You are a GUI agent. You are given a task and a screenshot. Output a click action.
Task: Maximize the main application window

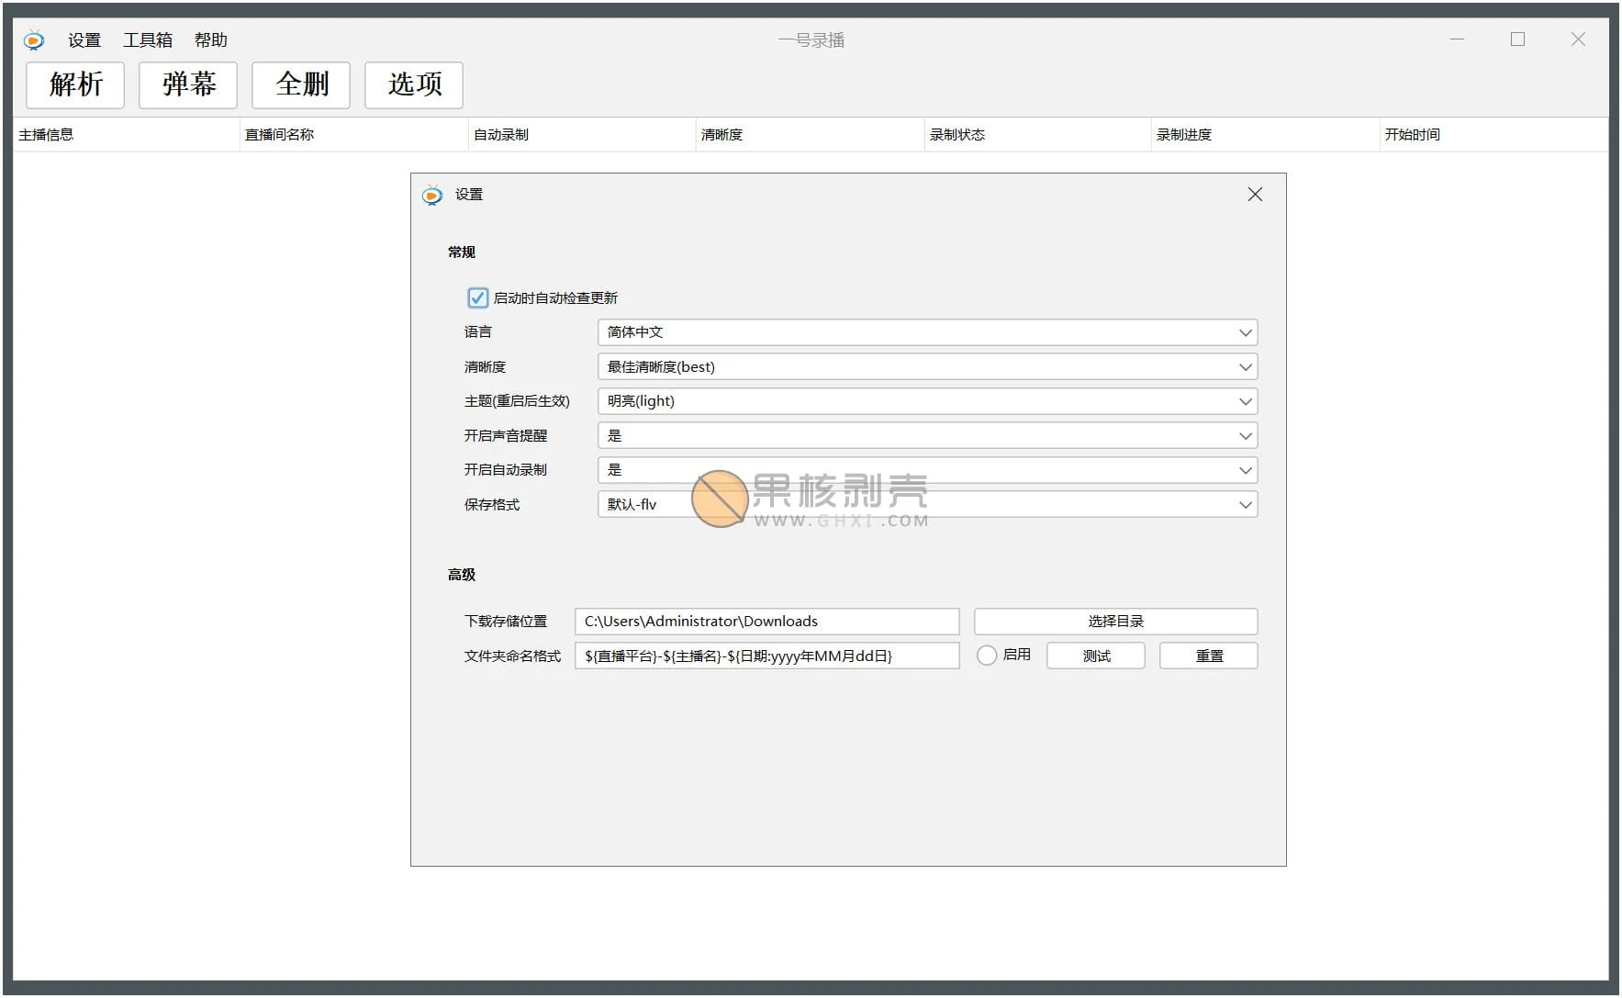(1517, 39)
